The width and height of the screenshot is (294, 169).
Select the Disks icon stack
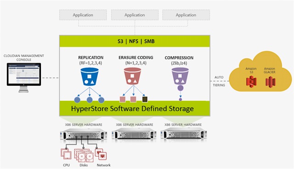coord(84,155)
